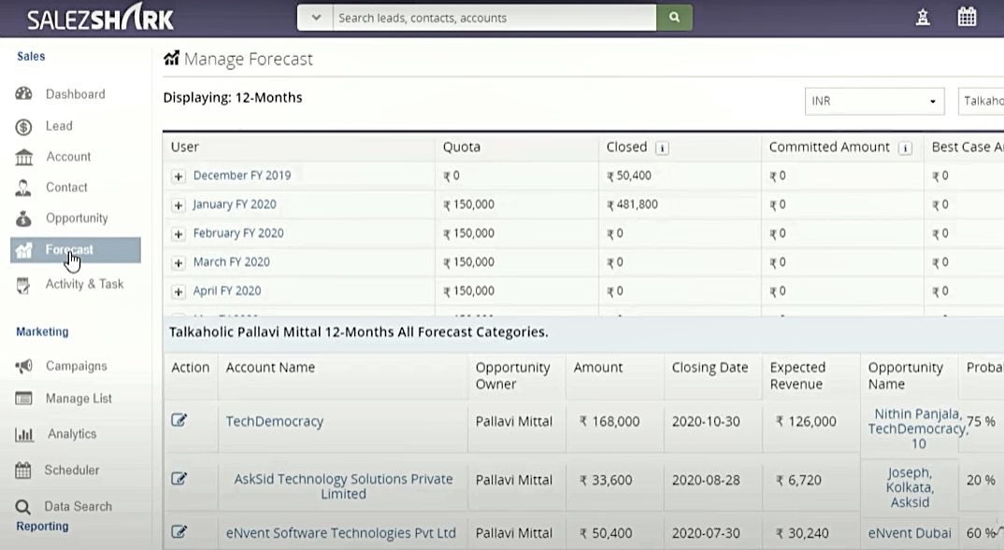The image size is (1004, 550).
Task: Open eNvent Dubai opportunity link
Action: 910,533
